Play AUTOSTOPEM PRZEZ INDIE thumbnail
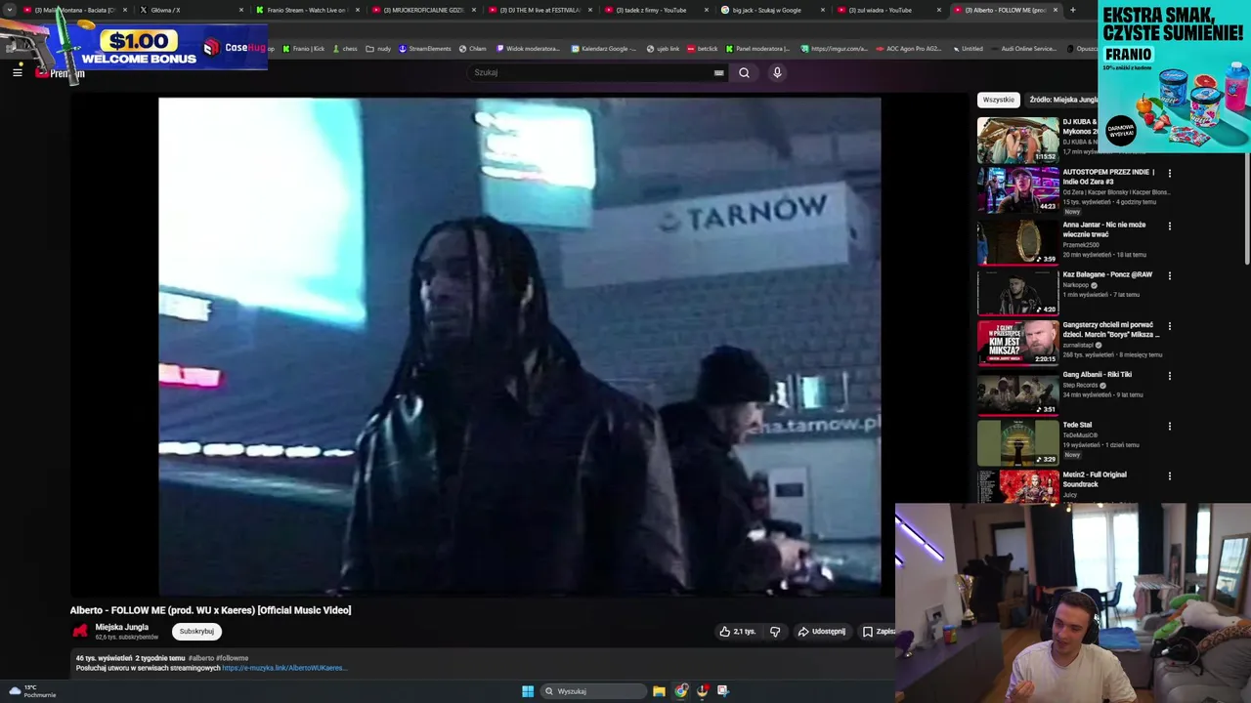This screenshot has width=1251, height=703. (x=1017, y=189)
